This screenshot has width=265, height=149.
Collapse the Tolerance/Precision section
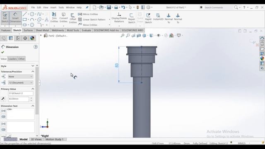tap(33, 72)
